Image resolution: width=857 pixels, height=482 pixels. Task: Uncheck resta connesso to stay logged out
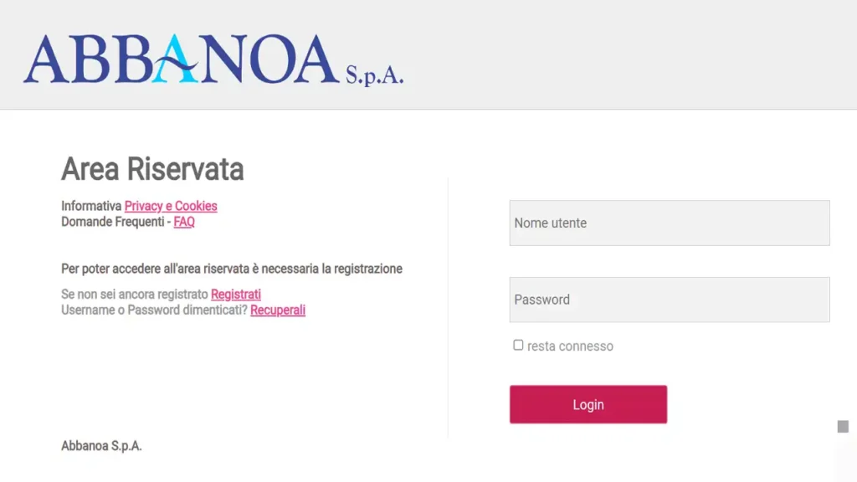tap(518, 343)
